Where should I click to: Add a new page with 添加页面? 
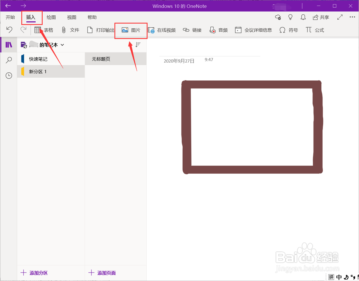(102, 273)
